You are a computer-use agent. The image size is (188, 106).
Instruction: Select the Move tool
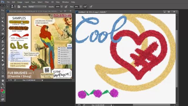pyautogui.click(x=3, y=10)
